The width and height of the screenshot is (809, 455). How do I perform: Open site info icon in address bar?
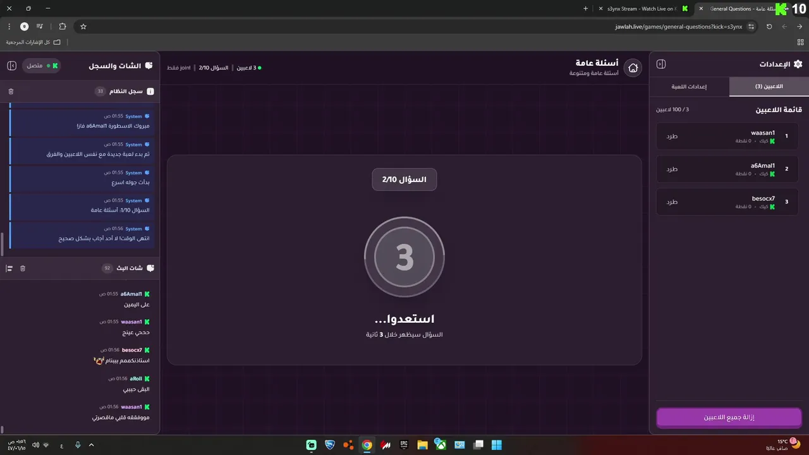pyautogui.click(x=751, y=27)
